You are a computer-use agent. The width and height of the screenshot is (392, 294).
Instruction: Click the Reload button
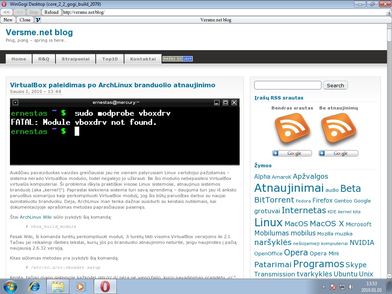pyautogui.click(x=52, y=12)
